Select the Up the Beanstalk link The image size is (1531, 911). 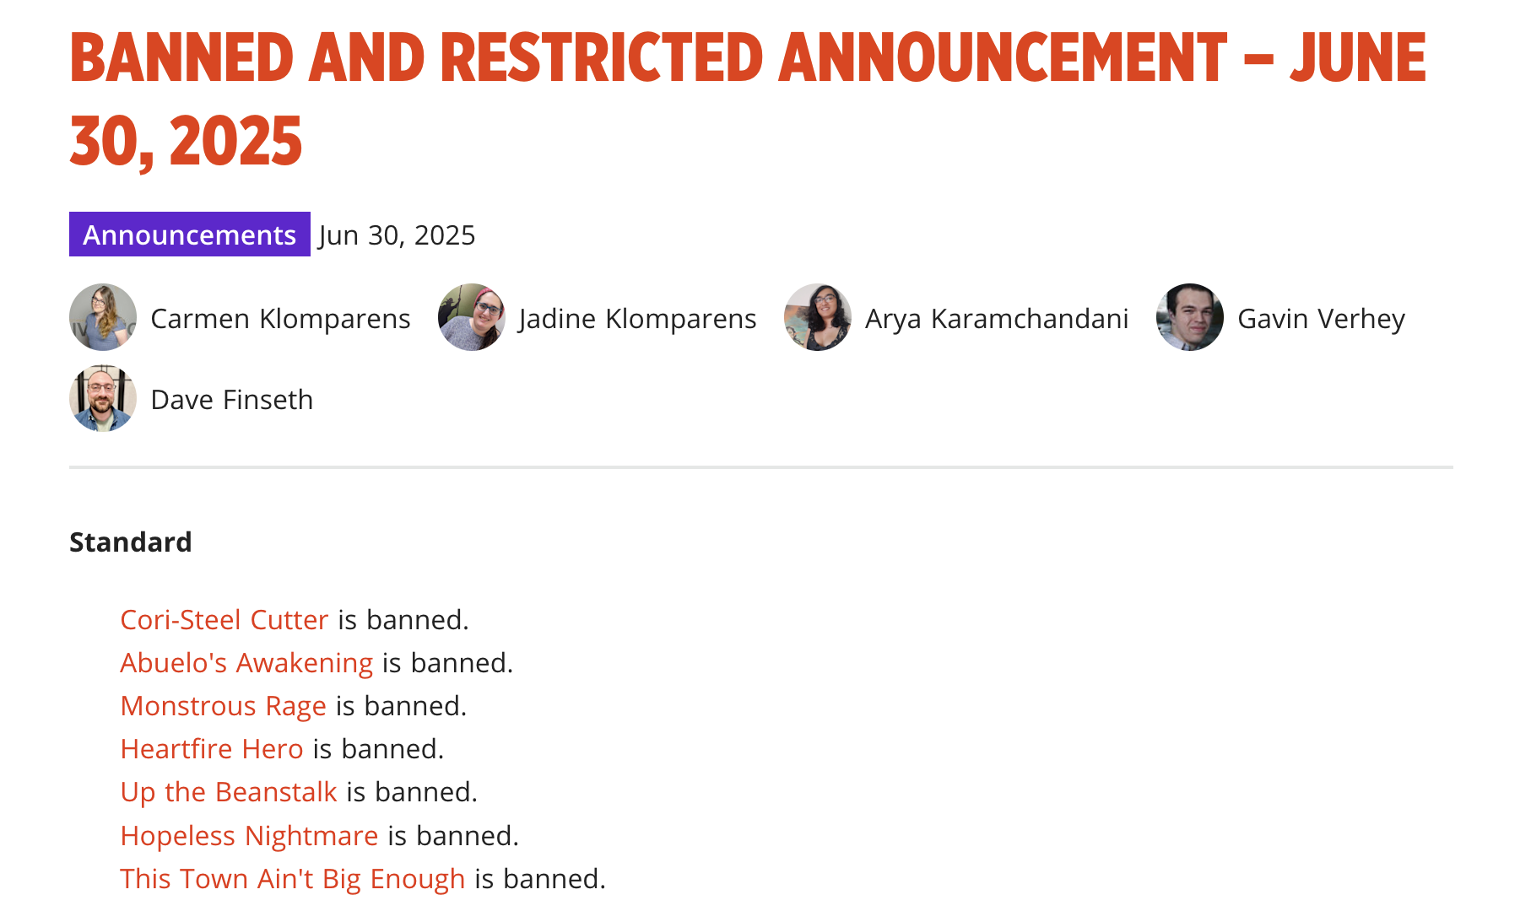[229, 792]
